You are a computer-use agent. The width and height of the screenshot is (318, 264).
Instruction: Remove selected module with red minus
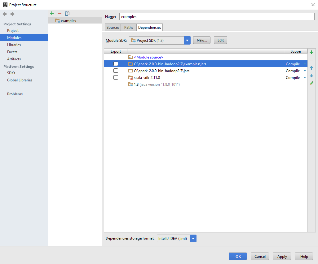60,13
